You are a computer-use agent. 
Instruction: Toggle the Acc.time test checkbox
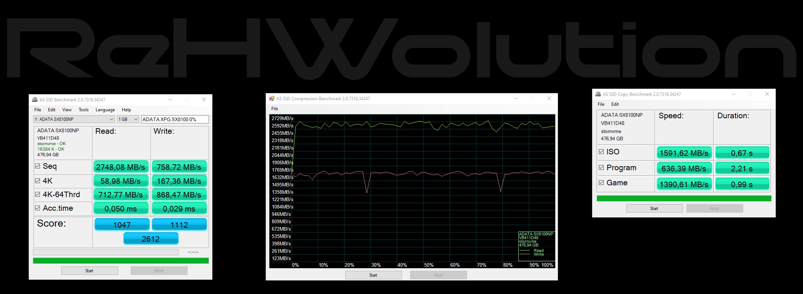37,208
